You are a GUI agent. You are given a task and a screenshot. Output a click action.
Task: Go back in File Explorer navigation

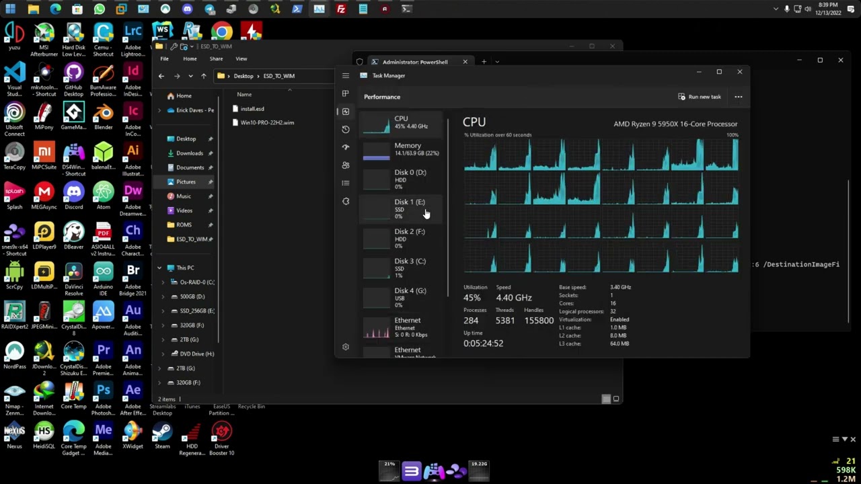[161, 76]
